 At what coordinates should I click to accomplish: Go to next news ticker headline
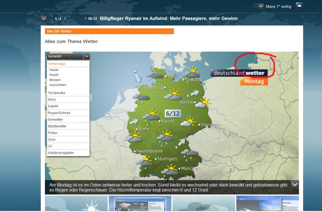point(65,19)
